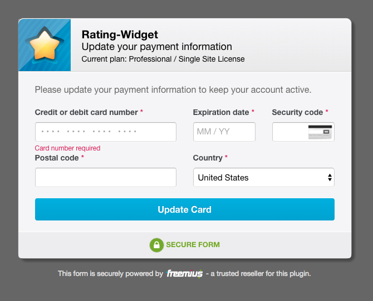This screenshot has width=373, height=301.
Task: Click the 'Card number required' error message
Action: (67, 148)
